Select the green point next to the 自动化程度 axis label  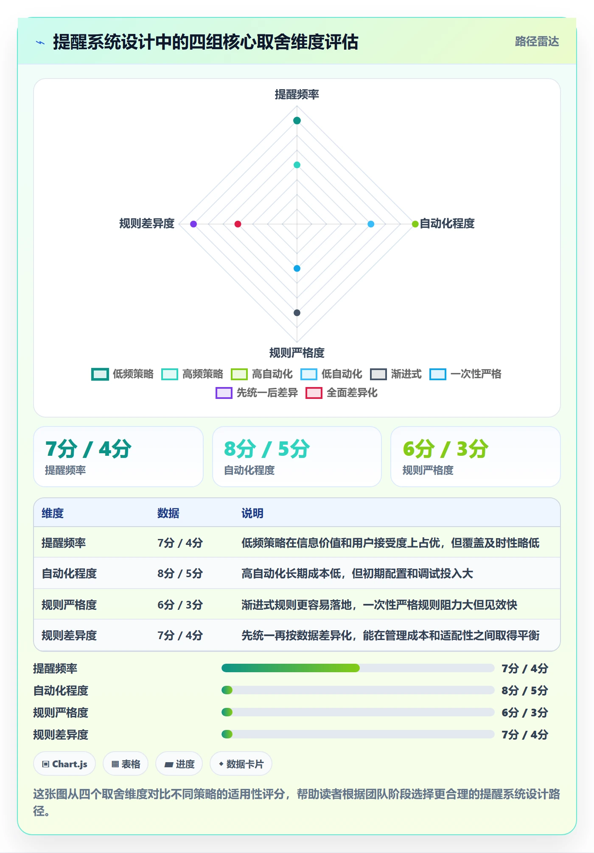click(x=415, y=224)
